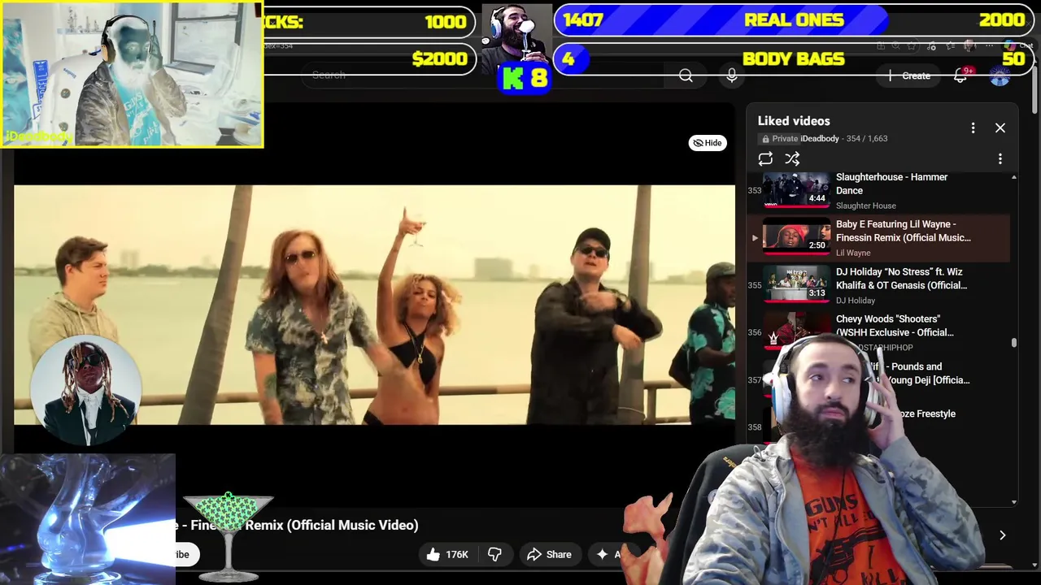Click address bar split screen icon
Screen dimensions: 1041x585
881,46
